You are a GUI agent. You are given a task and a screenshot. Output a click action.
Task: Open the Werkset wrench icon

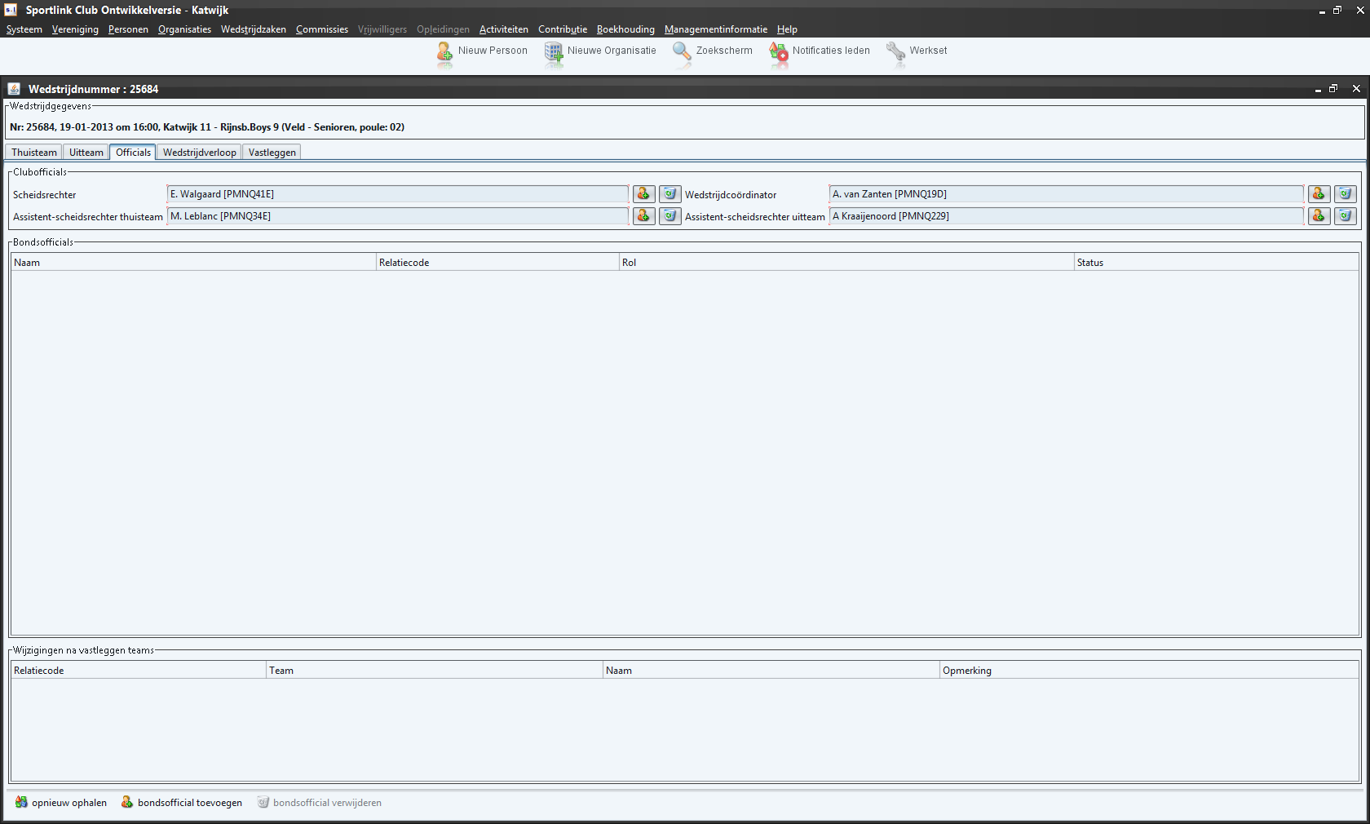(x=896, y=51)
